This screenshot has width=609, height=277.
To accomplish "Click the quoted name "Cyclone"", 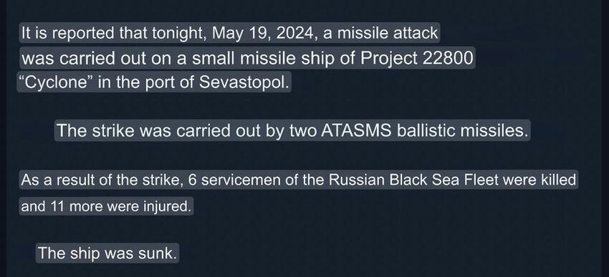I will tap(54, 82).
